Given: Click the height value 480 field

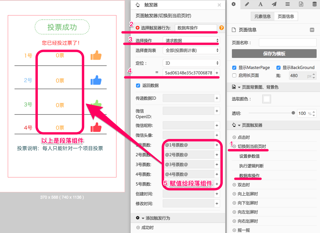Looking at the screenshot, I should coord(300,76).
